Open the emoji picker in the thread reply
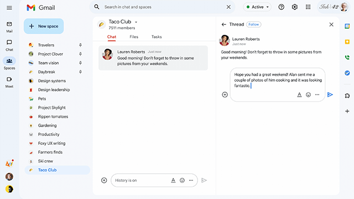 309,95
